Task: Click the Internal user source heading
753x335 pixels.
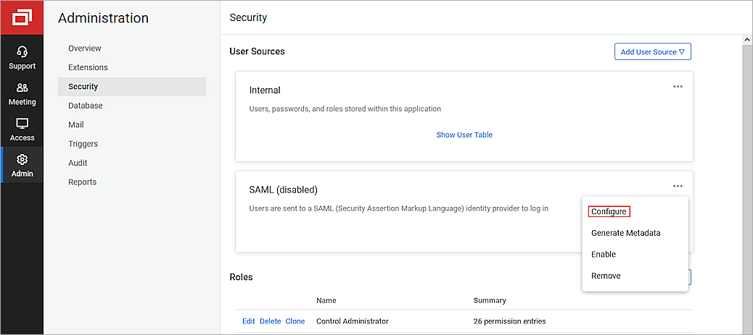Action: pyautogui.click(x=265, y=90)
